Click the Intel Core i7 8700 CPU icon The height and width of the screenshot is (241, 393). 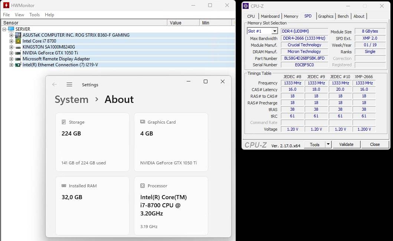click(x=18, y=41)
